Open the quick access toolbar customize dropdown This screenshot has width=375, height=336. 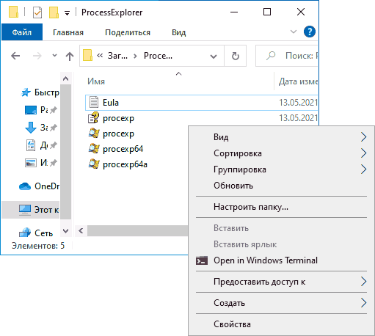(67, 12)
